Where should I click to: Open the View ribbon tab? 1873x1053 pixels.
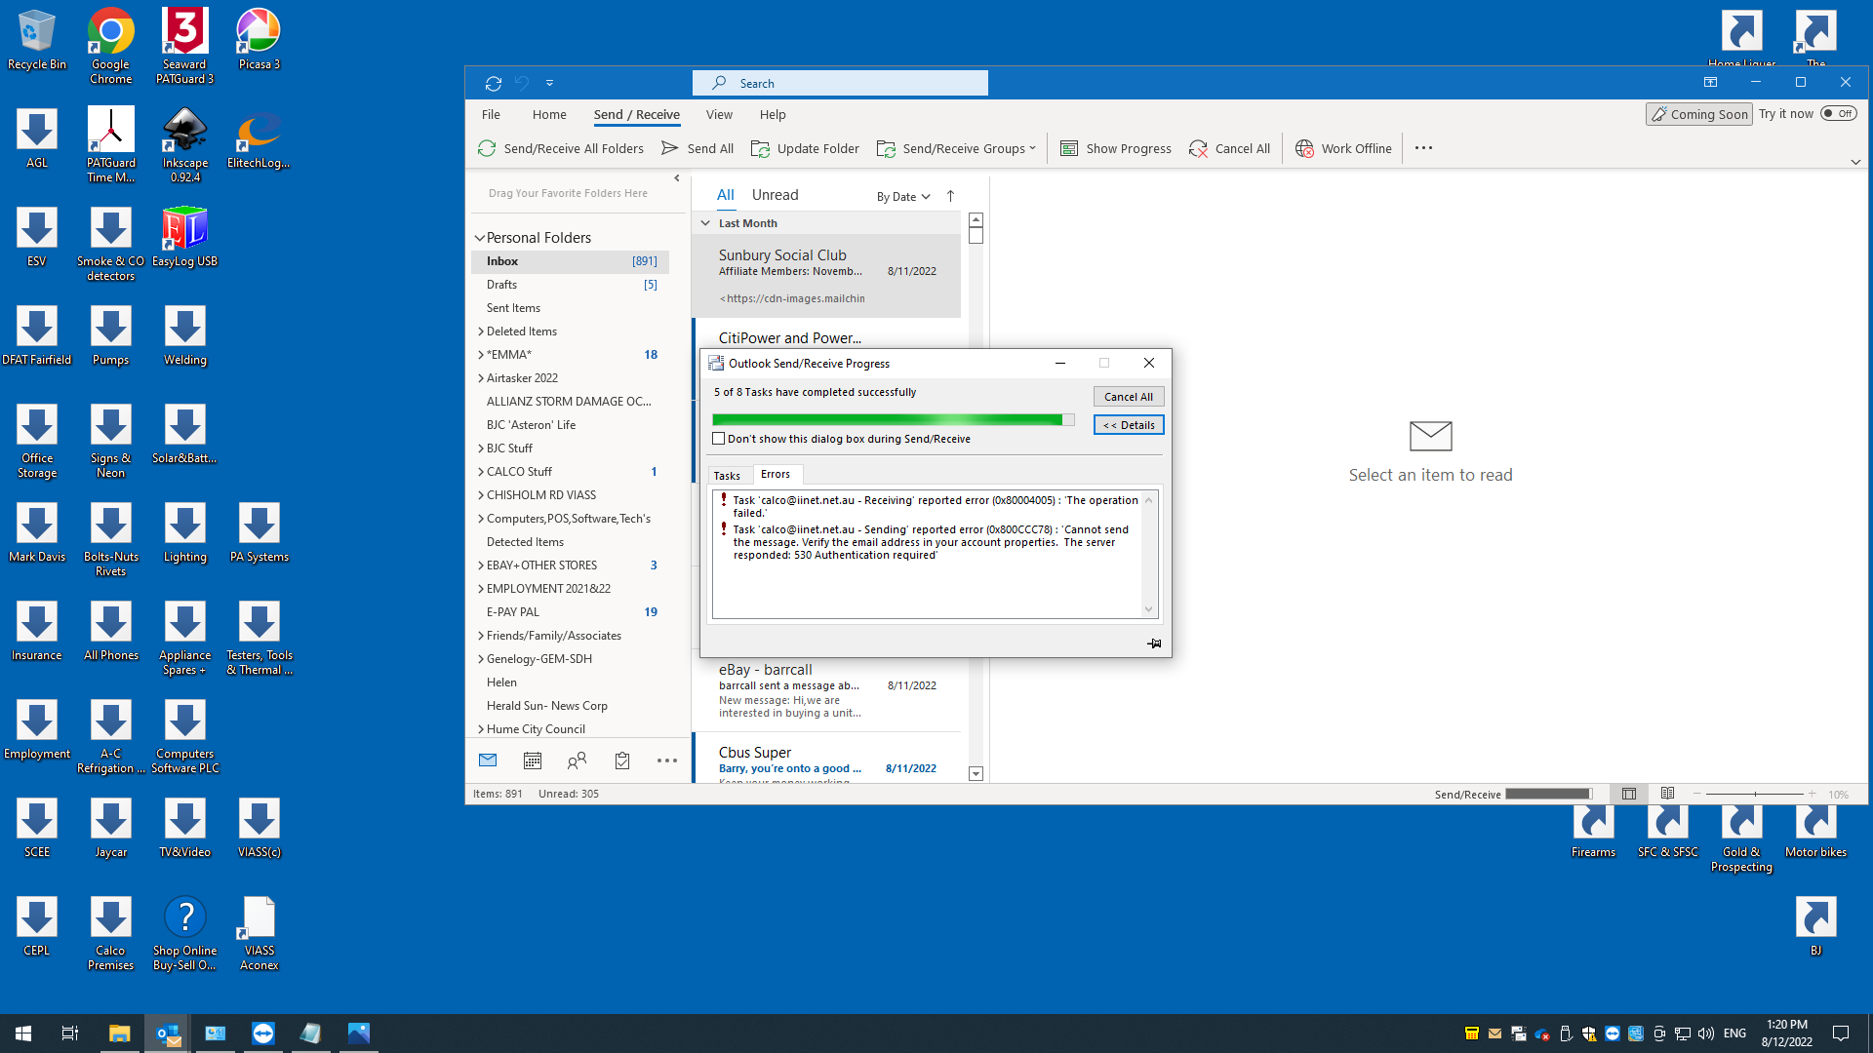point(719,114)
